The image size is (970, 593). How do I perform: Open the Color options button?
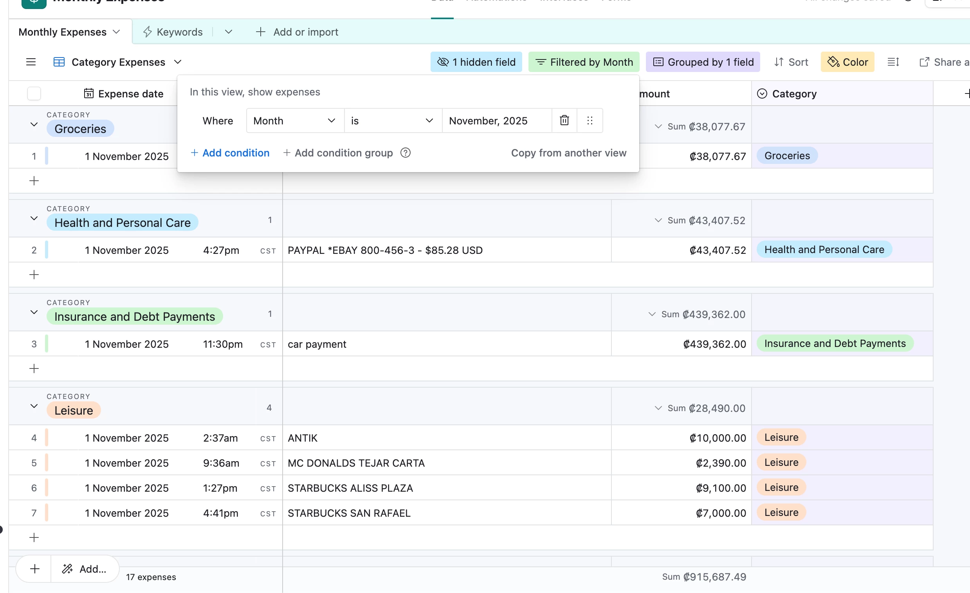(847, 62)
